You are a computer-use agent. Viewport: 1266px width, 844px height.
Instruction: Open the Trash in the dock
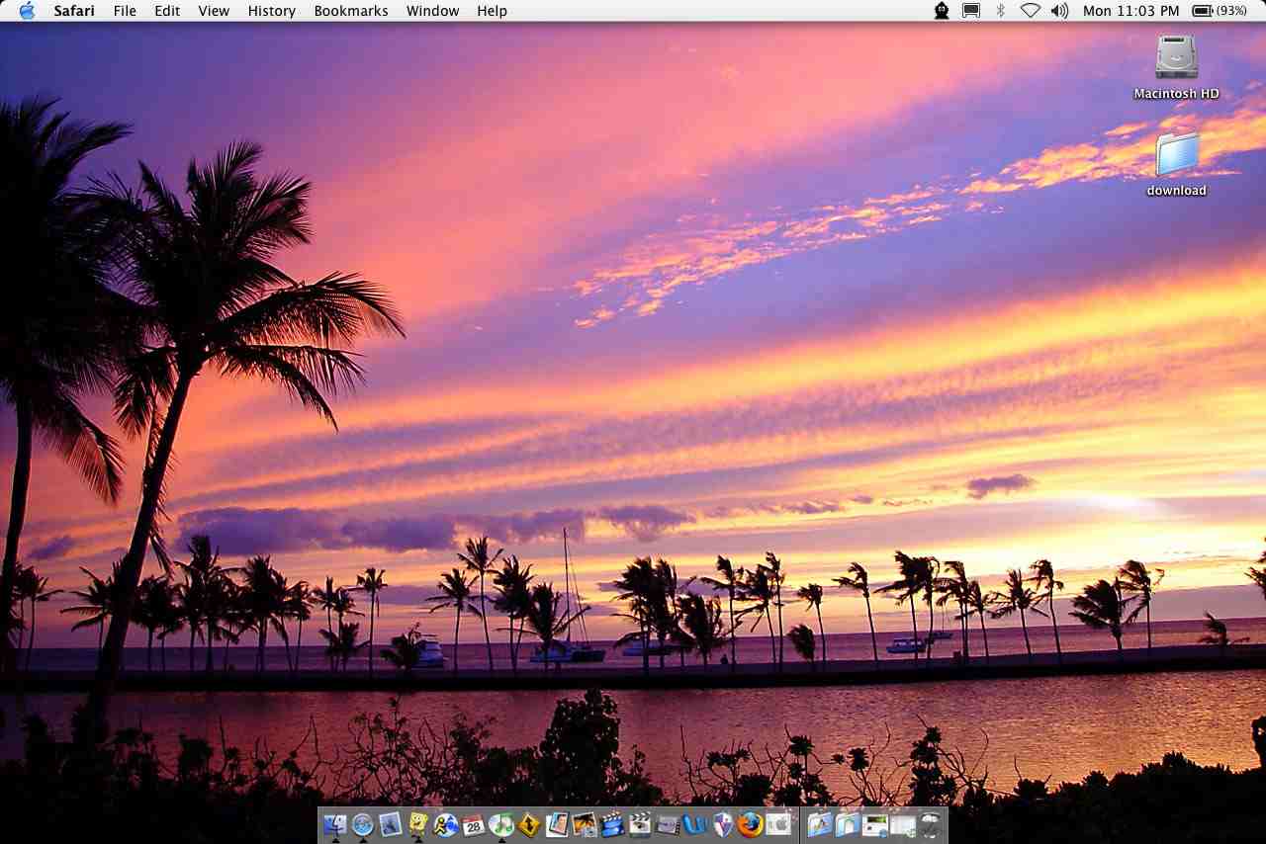[x=930, y=824]
